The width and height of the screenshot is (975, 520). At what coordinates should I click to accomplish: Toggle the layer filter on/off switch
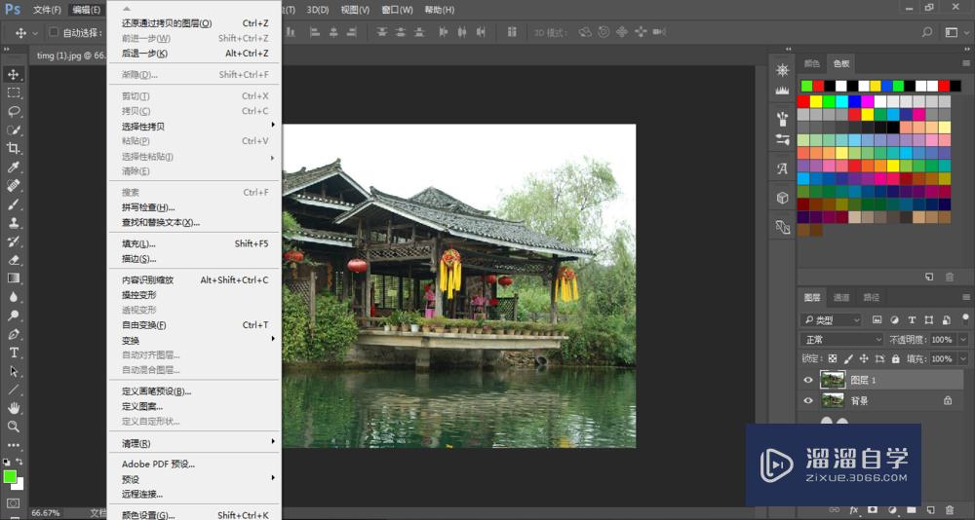pyautogui.click(x=966, y=318)
